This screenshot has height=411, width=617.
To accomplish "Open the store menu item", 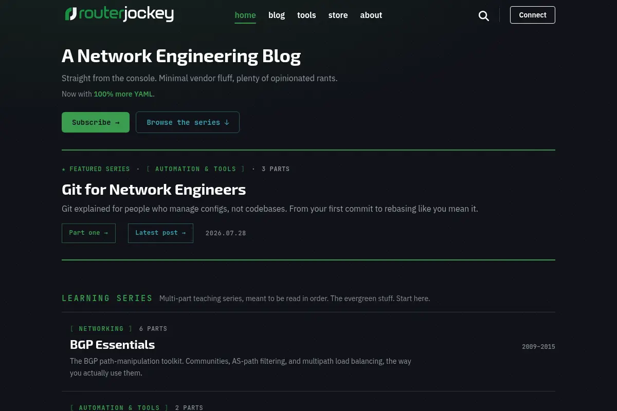I will 338,15.
